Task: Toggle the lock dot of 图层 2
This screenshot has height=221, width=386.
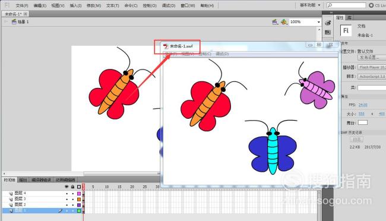Action: tap(73, 205)
